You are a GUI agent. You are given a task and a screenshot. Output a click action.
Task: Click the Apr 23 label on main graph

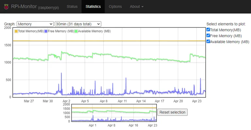197,101
